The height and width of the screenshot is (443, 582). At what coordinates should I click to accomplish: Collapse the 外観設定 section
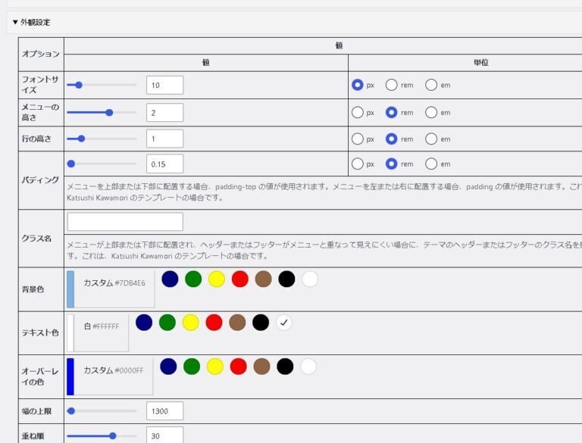[31, 22]
